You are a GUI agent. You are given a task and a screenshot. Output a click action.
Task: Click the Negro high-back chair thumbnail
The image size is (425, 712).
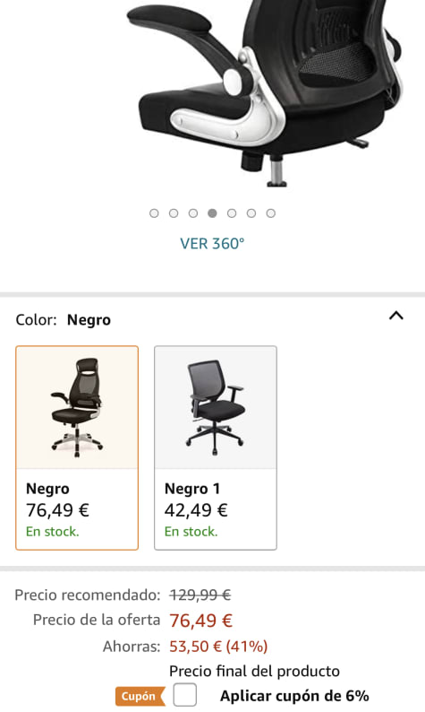click(x=77, y=407)
